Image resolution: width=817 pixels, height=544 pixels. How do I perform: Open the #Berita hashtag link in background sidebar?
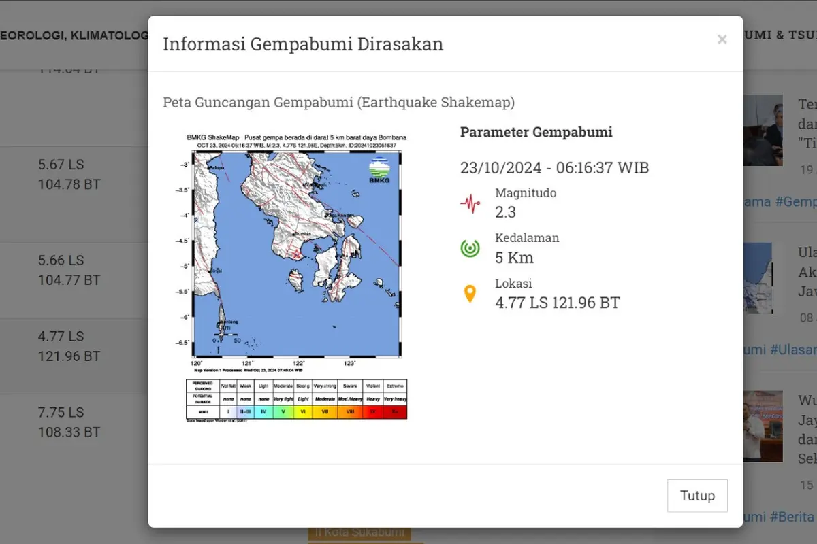[x=793, y=517]
